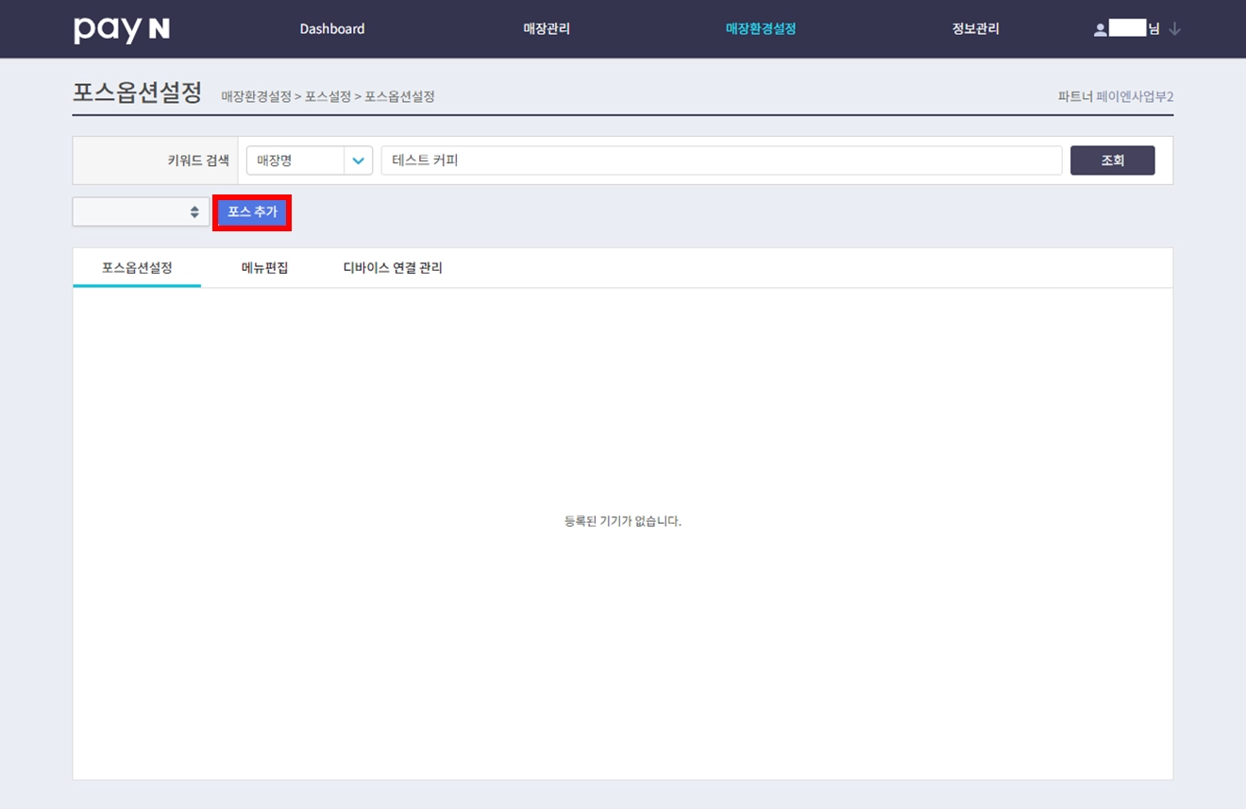The width and height of the screenshot is (1246, 809).
Task: Switch to the 디바이스 연결 관리 tab
Action: 393,268
